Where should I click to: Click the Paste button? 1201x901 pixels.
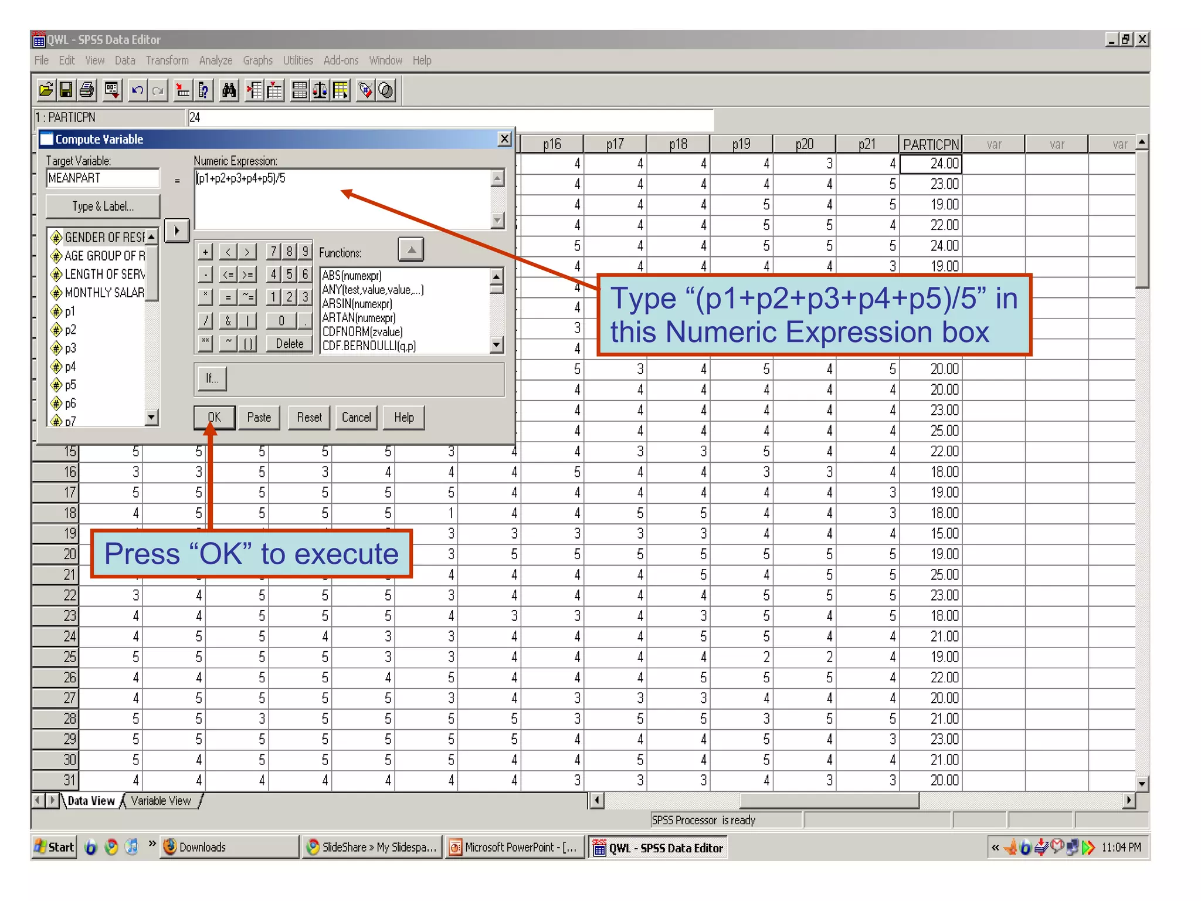click(259, 418)
